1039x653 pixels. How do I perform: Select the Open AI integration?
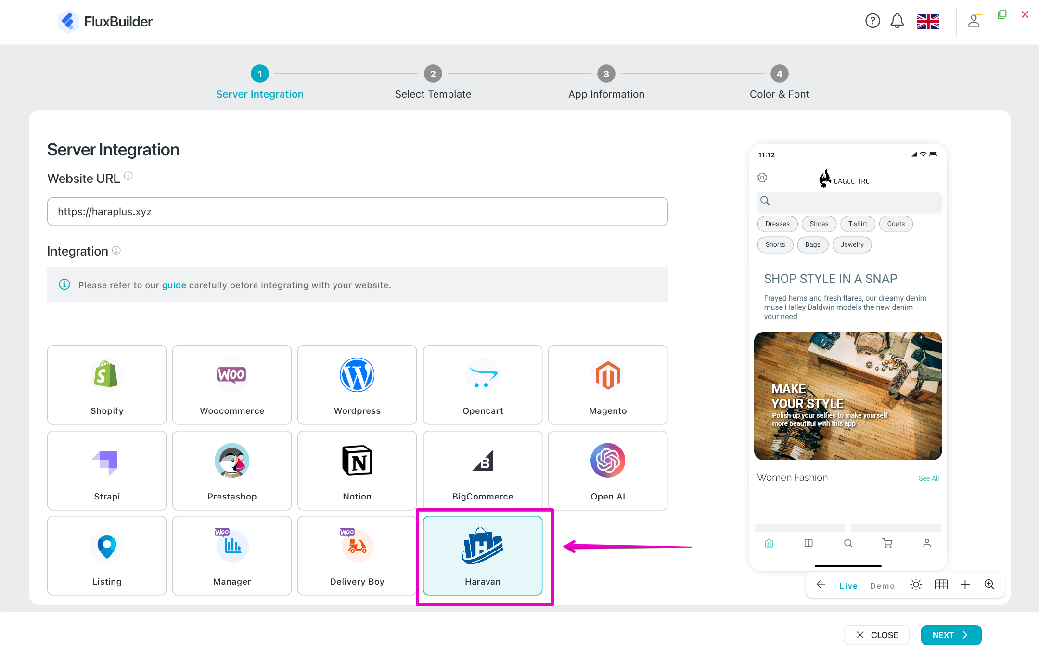pyautogui.click(x=607, y=470)
